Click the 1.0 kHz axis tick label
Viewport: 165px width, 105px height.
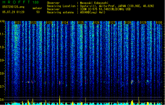click(2, 47)
